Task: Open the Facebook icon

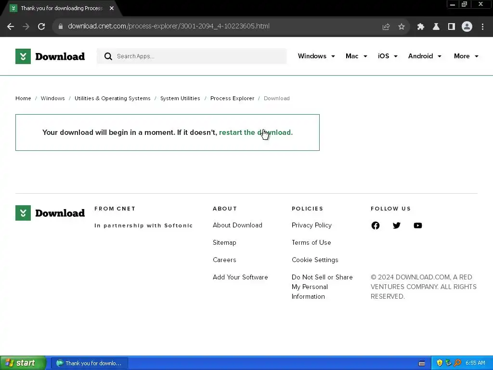Action: [376, 225]
